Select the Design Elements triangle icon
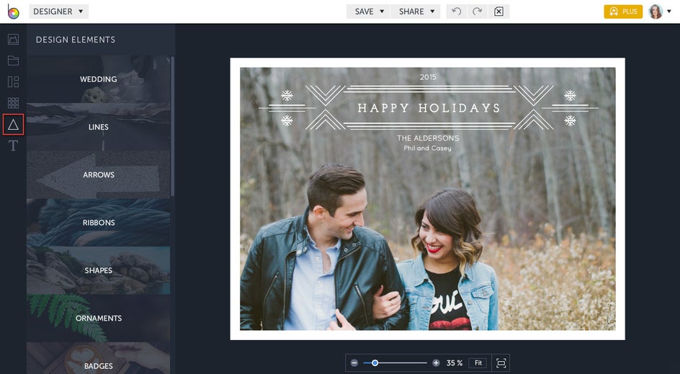Image resolution: width=680 pixels, height=374 pixels. 13,125
